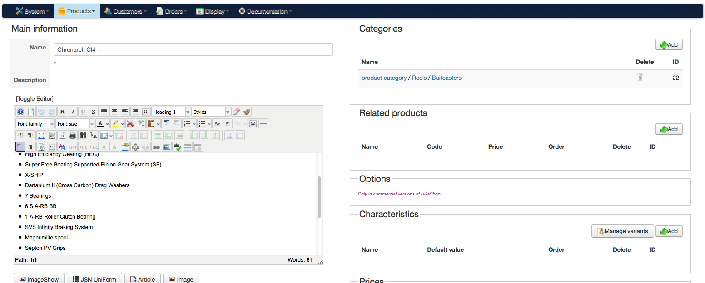Image resolution: width=705 pixels, height=283 pixels.
Task: Click the Manage variants button
Action: 622,231
